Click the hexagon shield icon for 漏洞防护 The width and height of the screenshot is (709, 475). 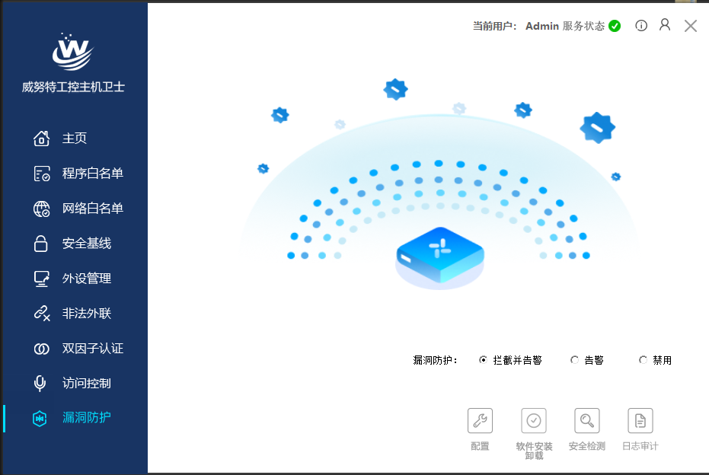40,419
